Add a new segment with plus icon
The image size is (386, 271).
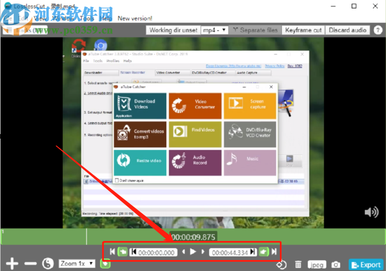tap(12, 263)
